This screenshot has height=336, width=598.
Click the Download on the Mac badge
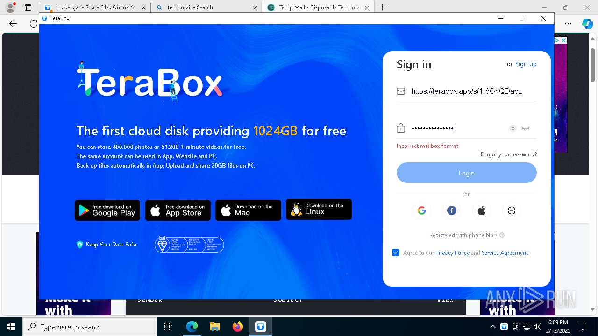point(248,210)
